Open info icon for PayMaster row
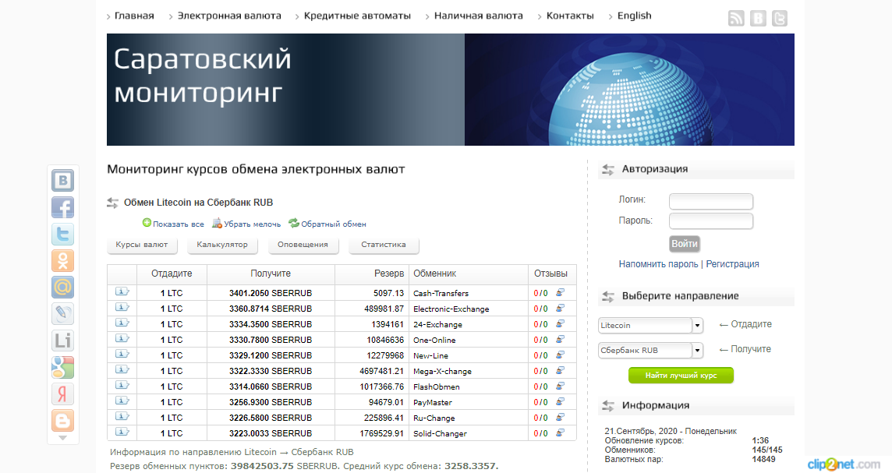 pyautogui.click(x=122, y=401)
